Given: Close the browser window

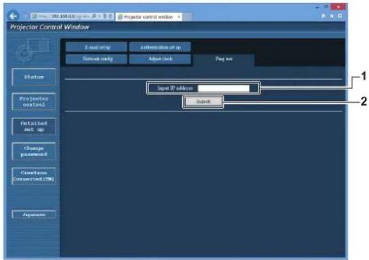Looking at the screenshot, I should 338,7.
